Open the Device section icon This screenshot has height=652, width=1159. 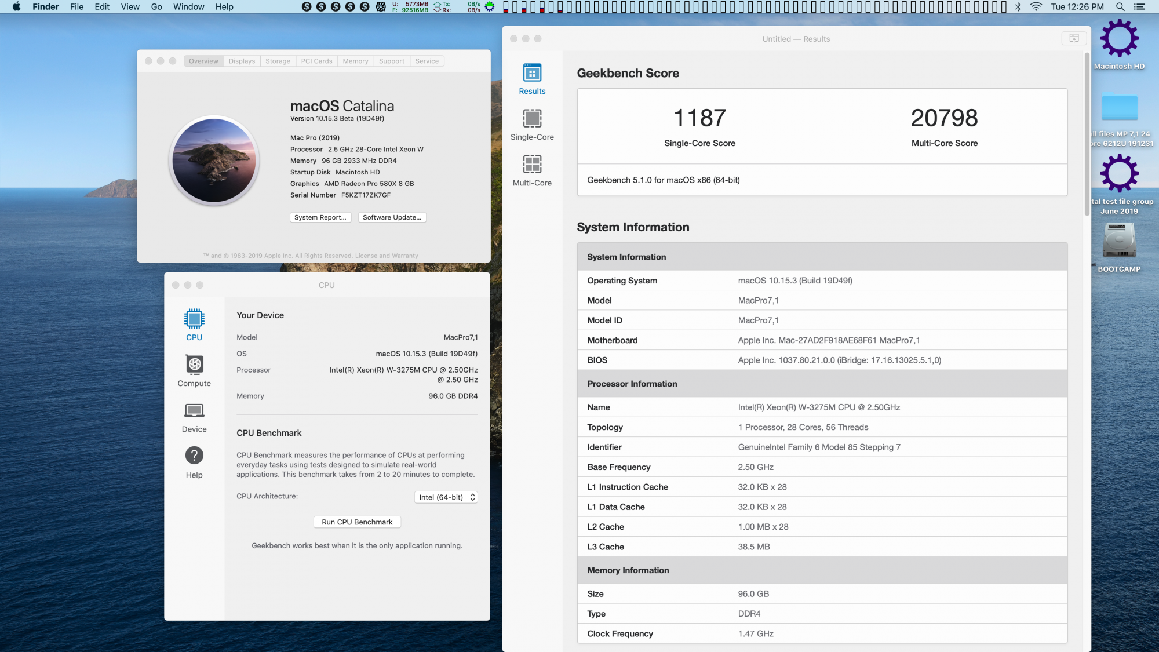(x=194, y=411)
